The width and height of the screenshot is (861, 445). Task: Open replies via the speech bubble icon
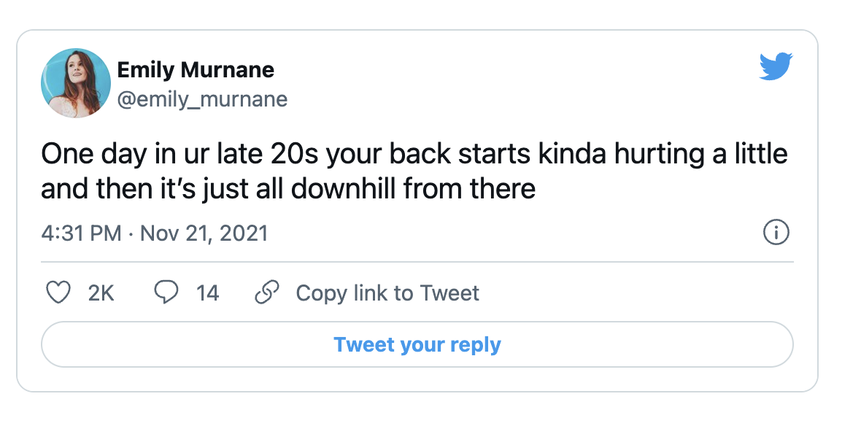pyautogui.click(x=166, y=293)
